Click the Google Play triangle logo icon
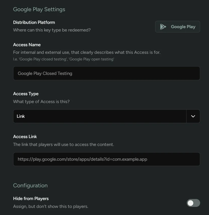 click(x=163, y=27)
